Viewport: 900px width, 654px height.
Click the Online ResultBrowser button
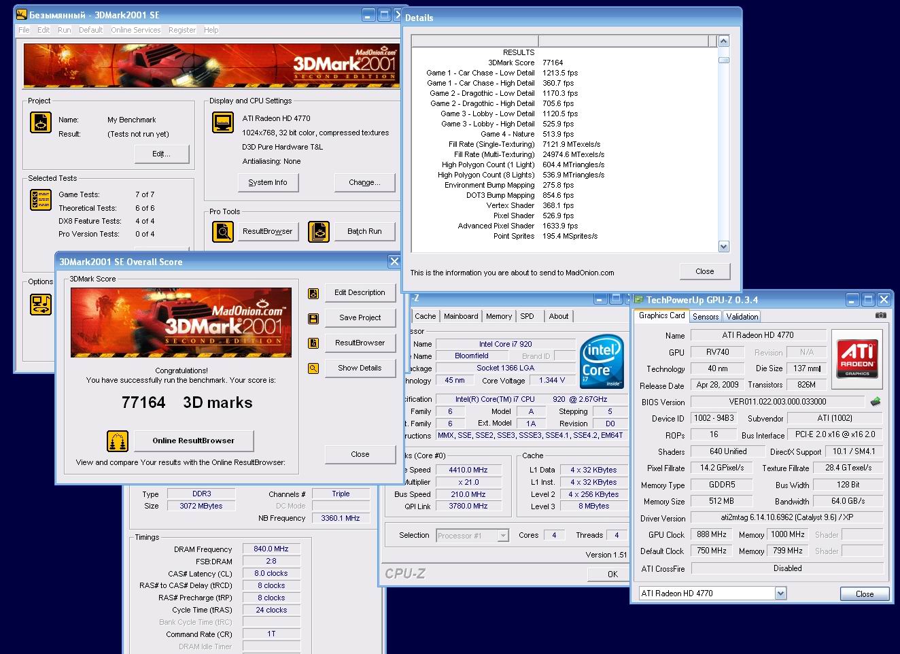193,441
